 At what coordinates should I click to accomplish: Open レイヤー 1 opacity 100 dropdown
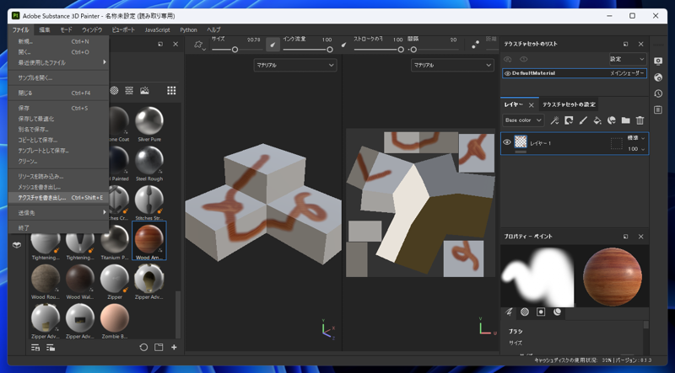[636, 149]
